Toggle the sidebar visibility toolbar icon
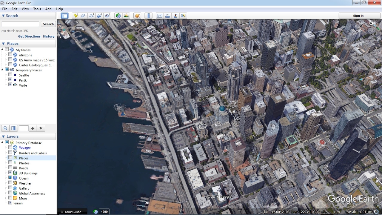 click(64, 16)
